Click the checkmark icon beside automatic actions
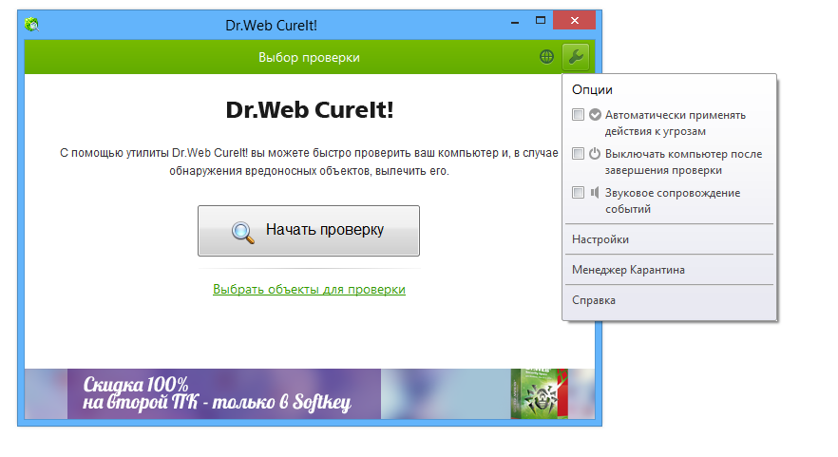The height and width of the screenshot is (457, 838). coord(595,114)
